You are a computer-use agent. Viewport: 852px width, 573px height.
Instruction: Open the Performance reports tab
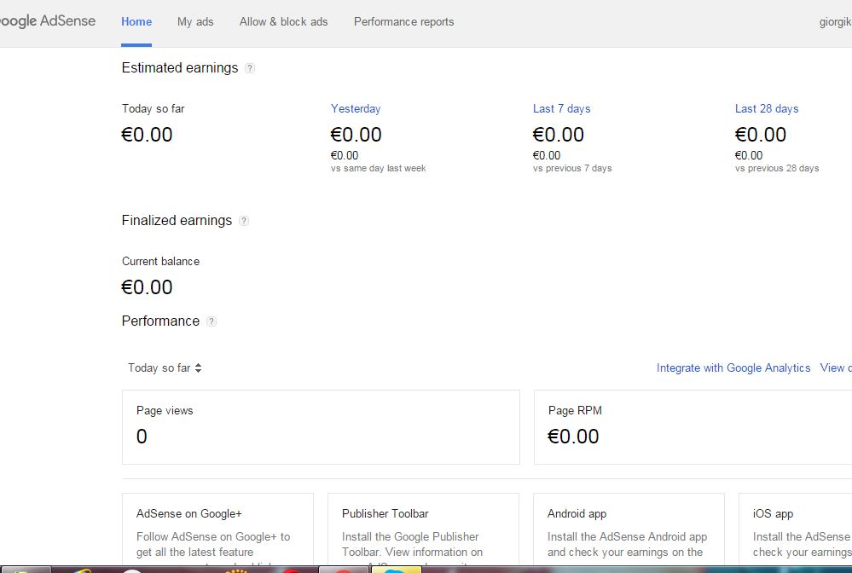(x=403, y=22)
